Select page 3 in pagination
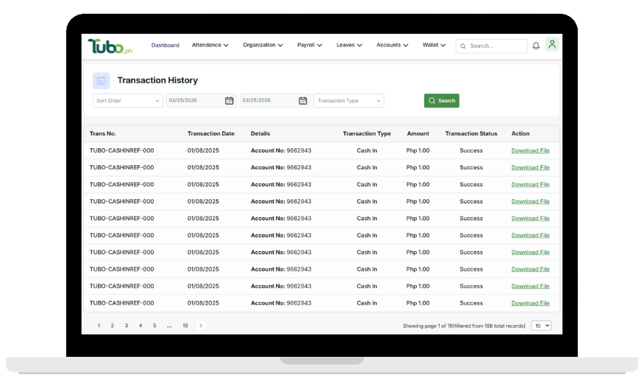The image size is (643, 380). pyautogui.click(x=126, y=326)
